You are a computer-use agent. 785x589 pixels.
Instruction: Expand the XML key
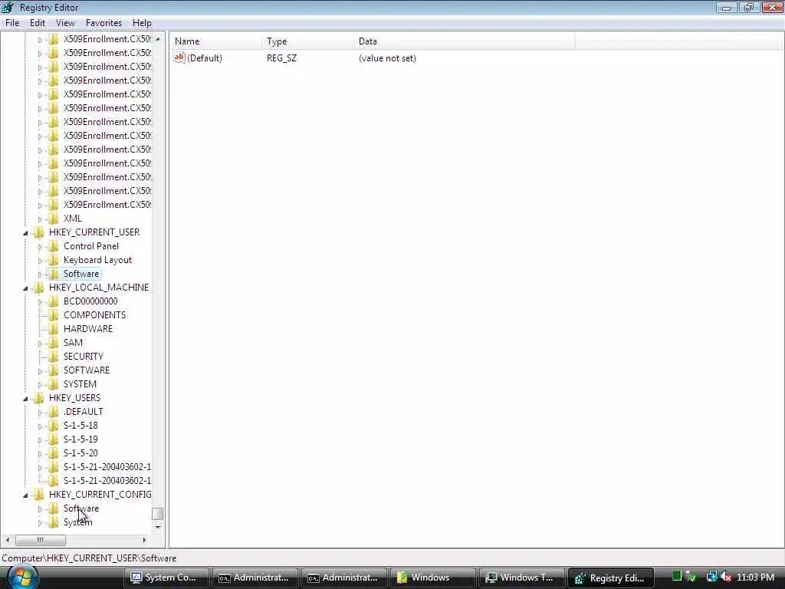click(40, 219)
